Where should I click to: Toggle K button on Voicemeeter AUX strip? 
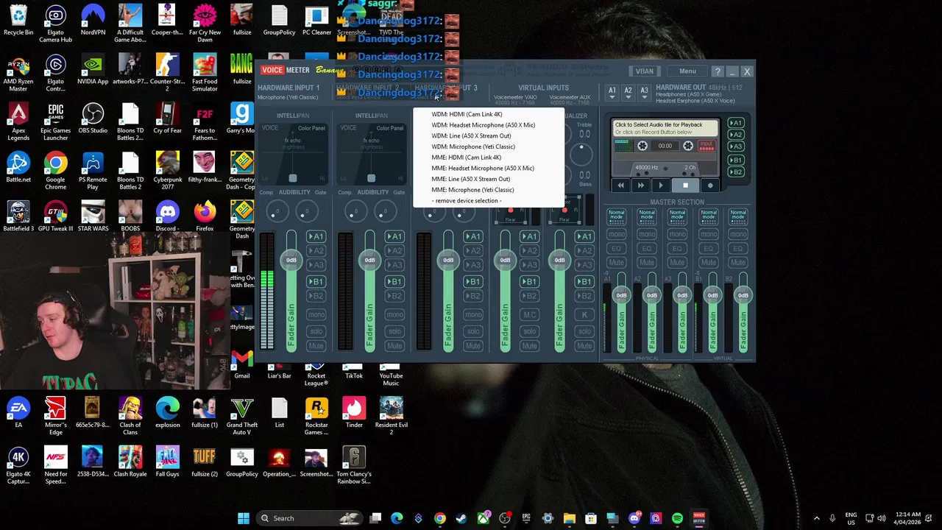[x=584, y=314]
